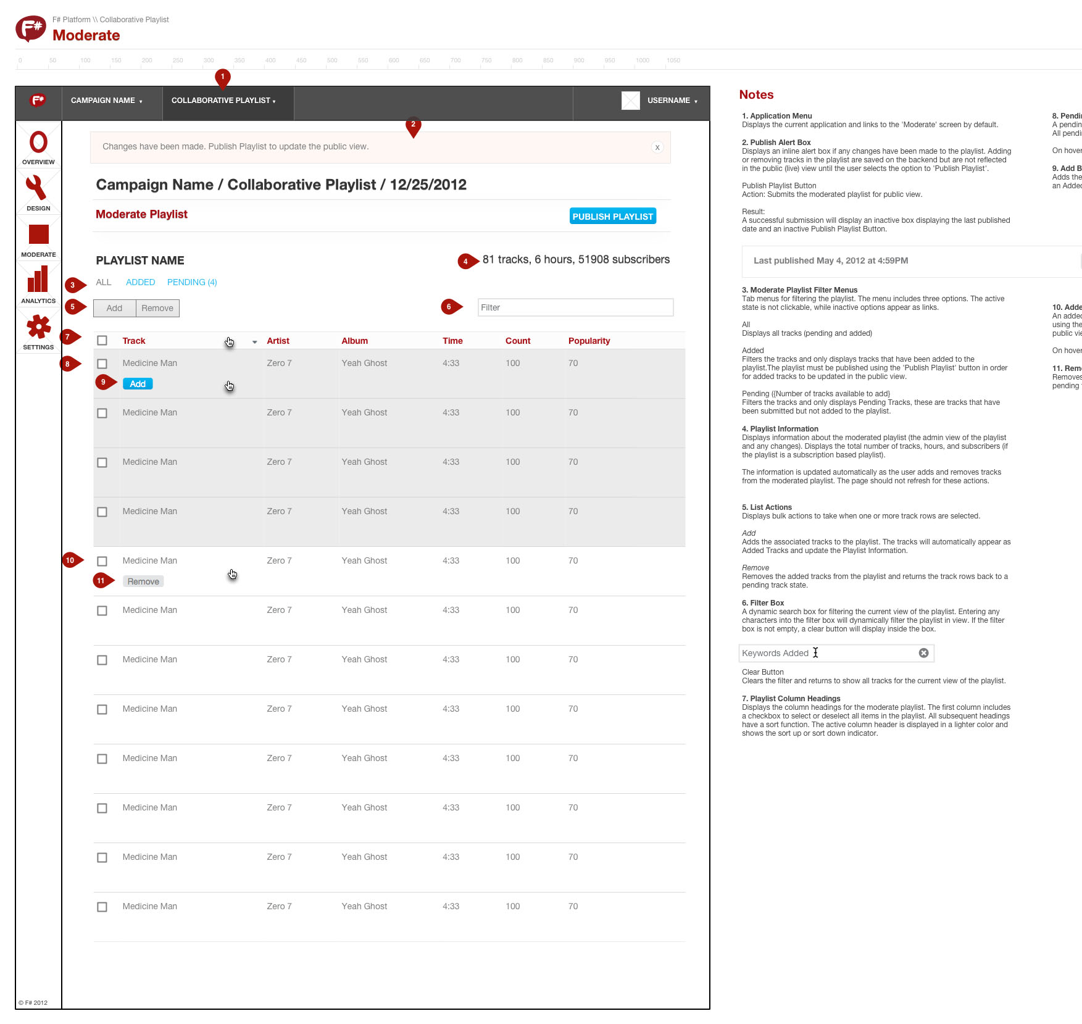
Task: Toggle the Track column sort arrow
Action: [254, 341]
